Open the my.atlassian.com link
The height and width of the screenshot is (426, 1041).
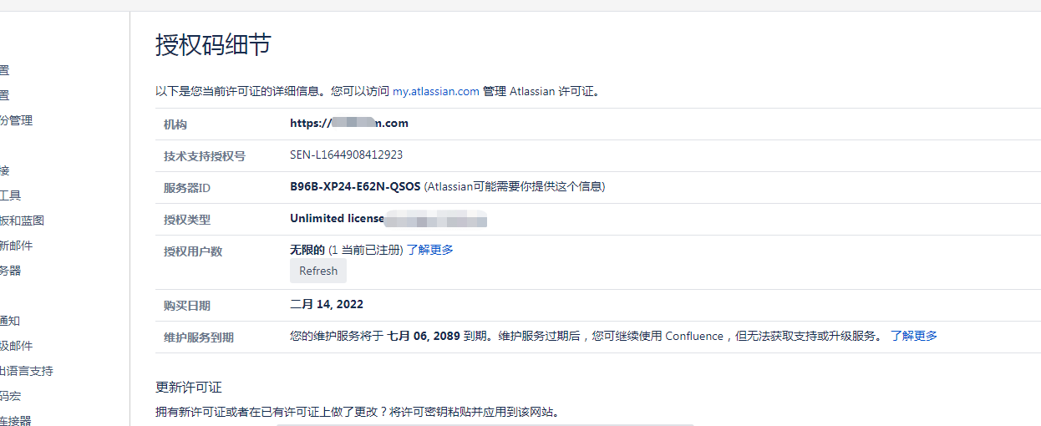435,91
